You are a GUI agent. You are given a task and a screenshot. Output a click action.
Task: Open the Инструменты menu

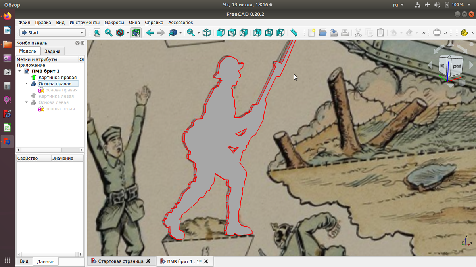click(x=84, y=23)
